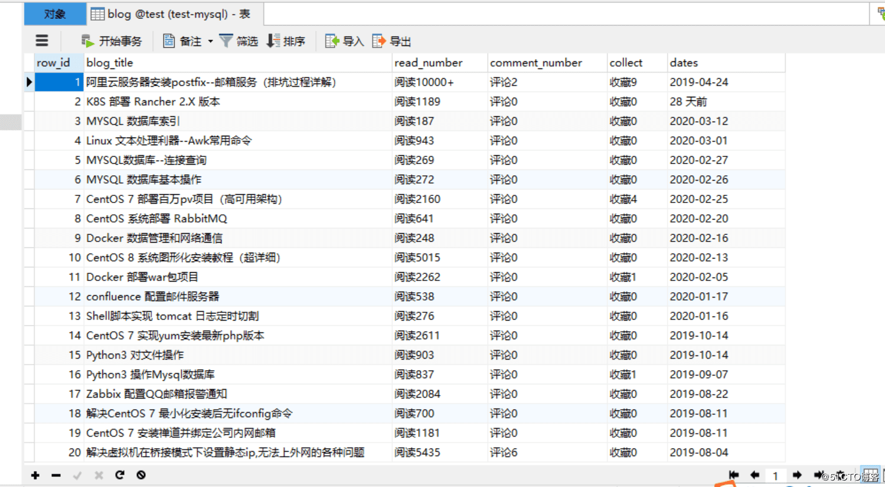Image resolution: width=885 pixels, height=487 pixels.
Task: Click Begin Transaction (开始事务)
Action: coord(112,41)
